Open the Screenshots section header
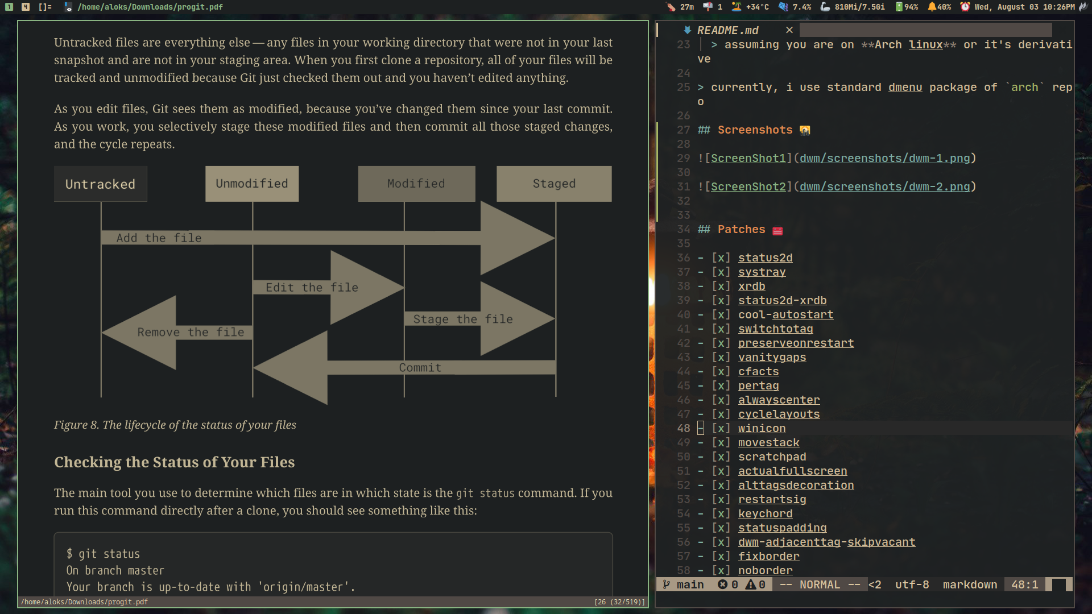Viewport: 1092px width, 614px height. click(755, 129)
